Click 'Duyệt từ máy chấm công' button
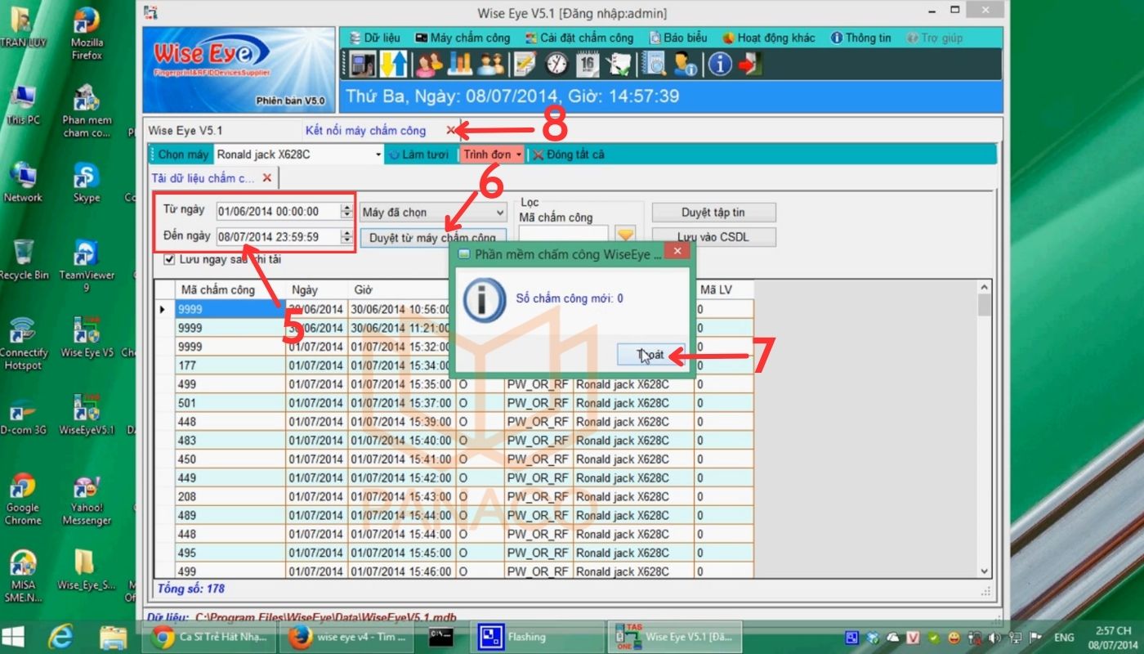This screenshot has width=1144, height=654. [433, 238]
